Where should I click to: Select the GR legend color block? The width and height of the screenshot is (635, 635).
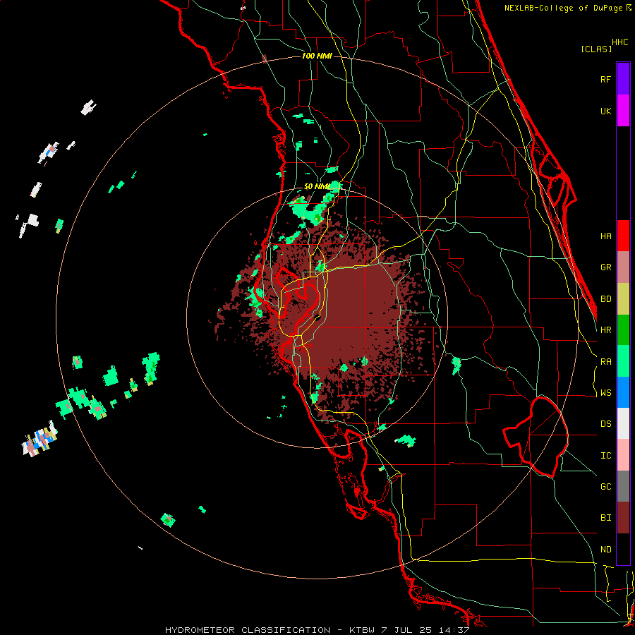(623, 267)
